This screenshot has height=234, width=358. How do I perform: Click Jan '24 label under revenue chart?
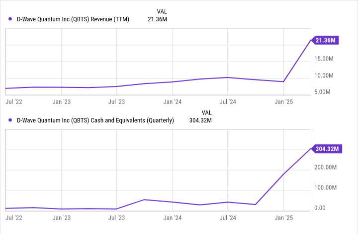[x=173, y=102]
